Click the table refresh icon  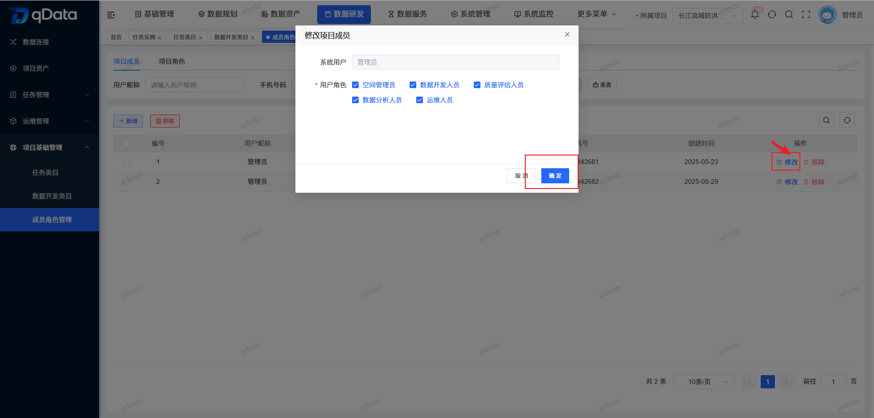[x=847, y=120]
